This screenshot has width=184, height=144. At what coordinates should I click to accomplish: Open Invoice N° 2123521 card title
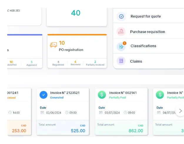click(64, 93)
